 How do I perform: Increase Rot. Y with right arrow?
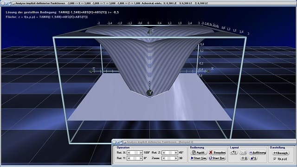click(x=141, y=158)
